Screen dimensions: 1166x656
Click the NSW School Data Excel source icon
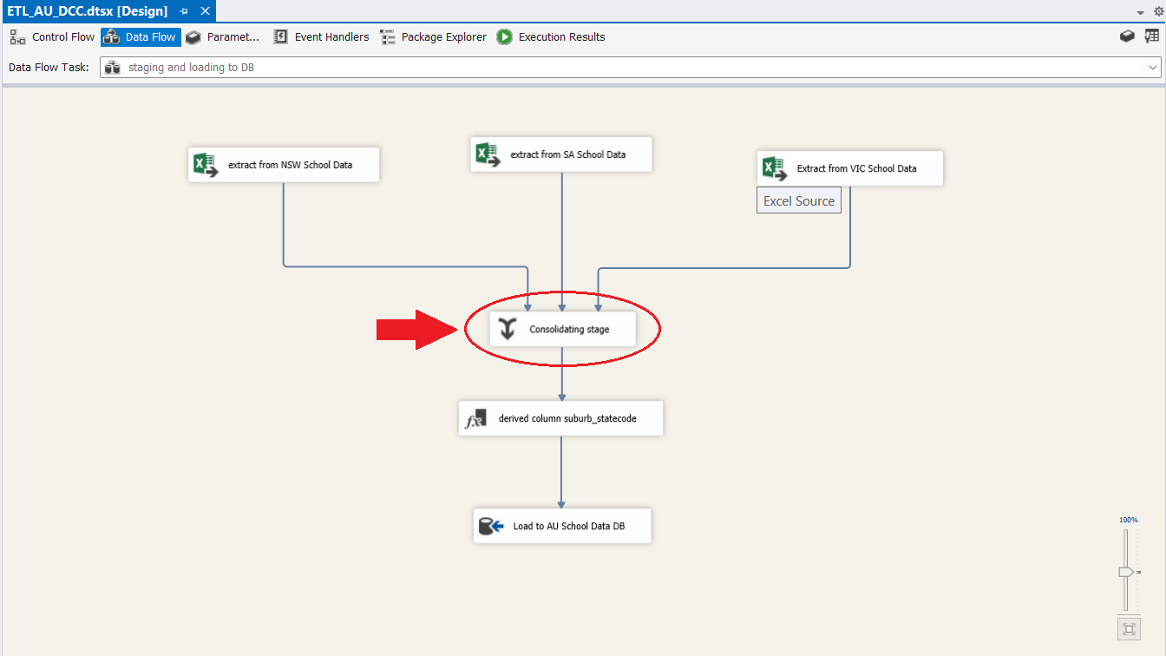pyautogui.click(x=206, y=165)
